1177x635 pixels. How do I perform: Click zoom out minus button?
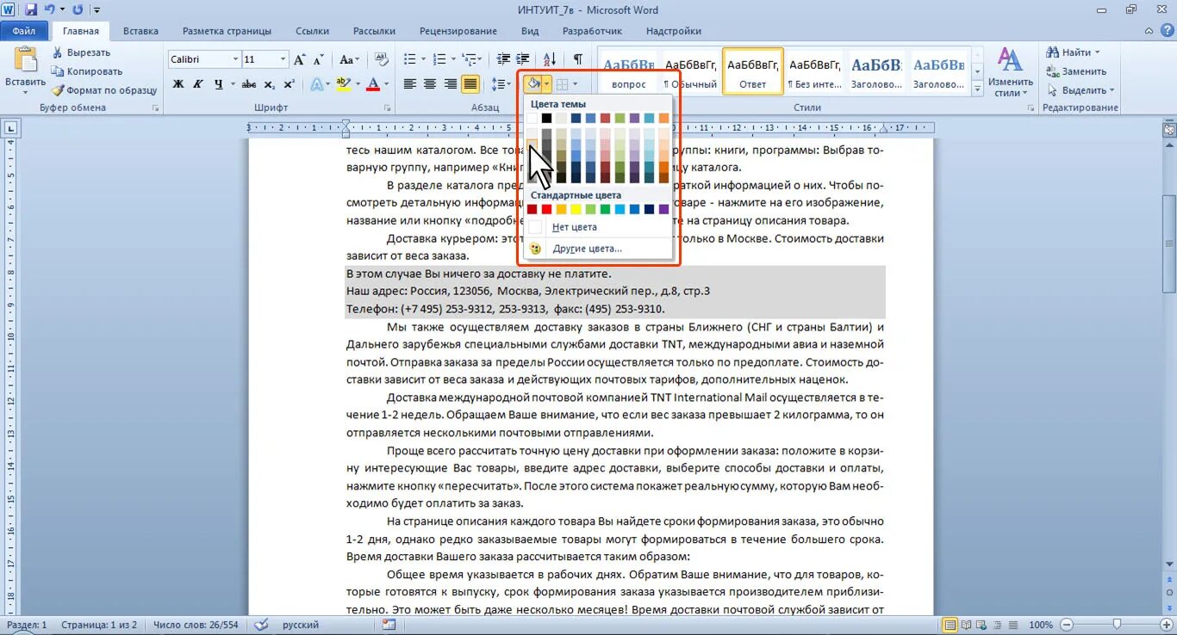pos(1067,625)
